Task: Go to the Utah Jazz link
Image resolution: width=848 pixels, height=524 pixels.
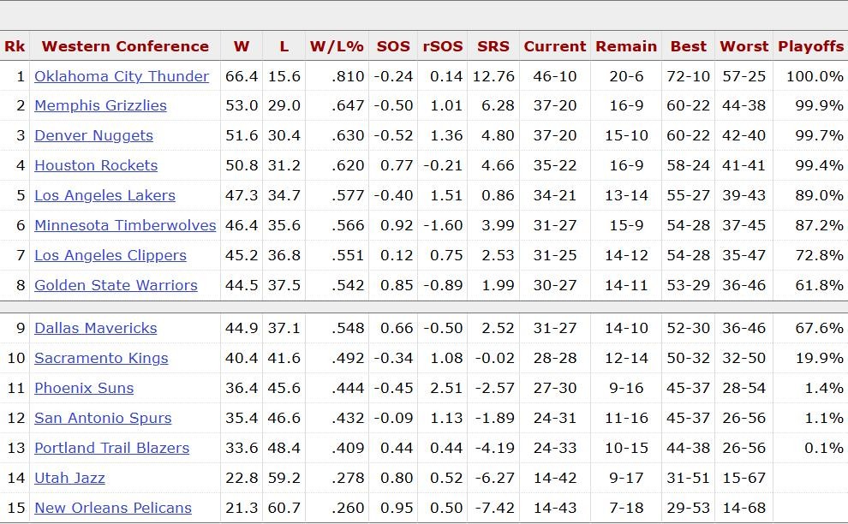Action: tap(69, 478)
